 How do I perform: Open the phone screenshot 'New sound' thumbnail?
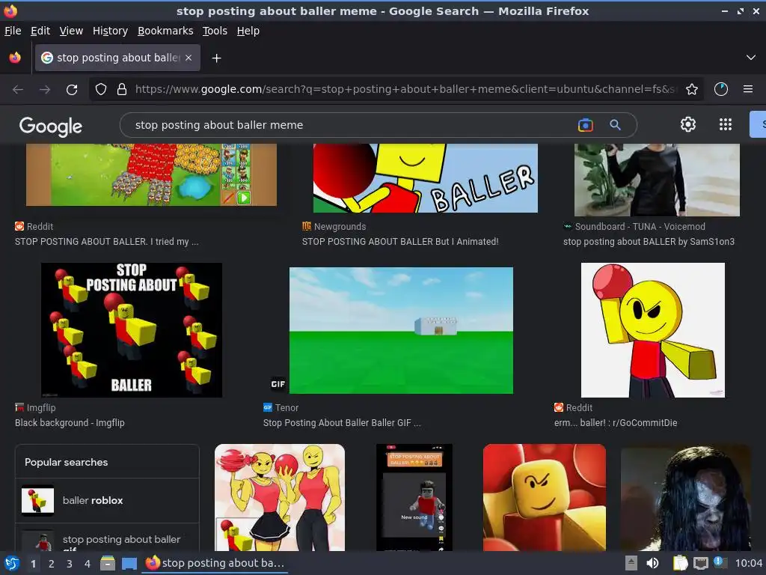[x=414, y=497]
